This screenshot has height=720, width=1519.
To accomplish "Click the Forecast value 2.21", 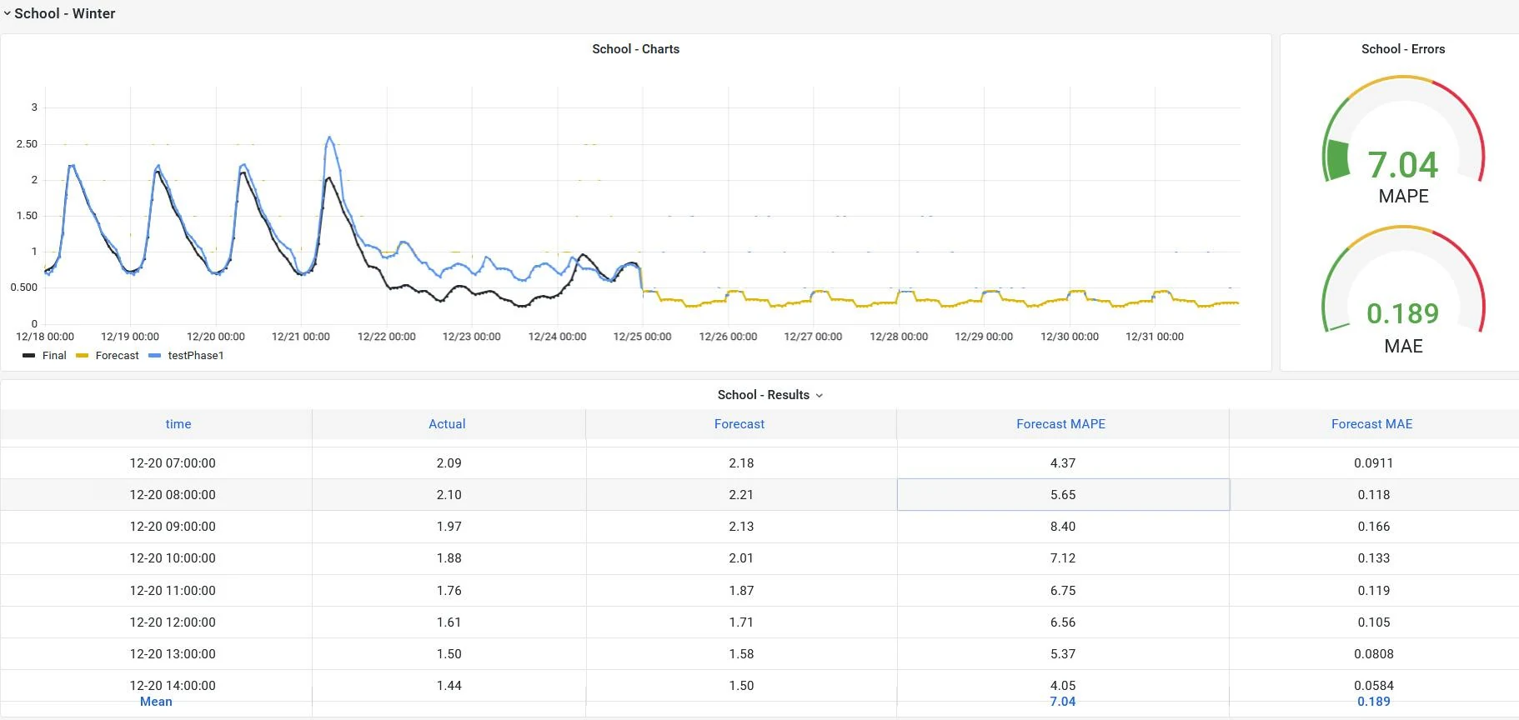I will tap(741, 495).
